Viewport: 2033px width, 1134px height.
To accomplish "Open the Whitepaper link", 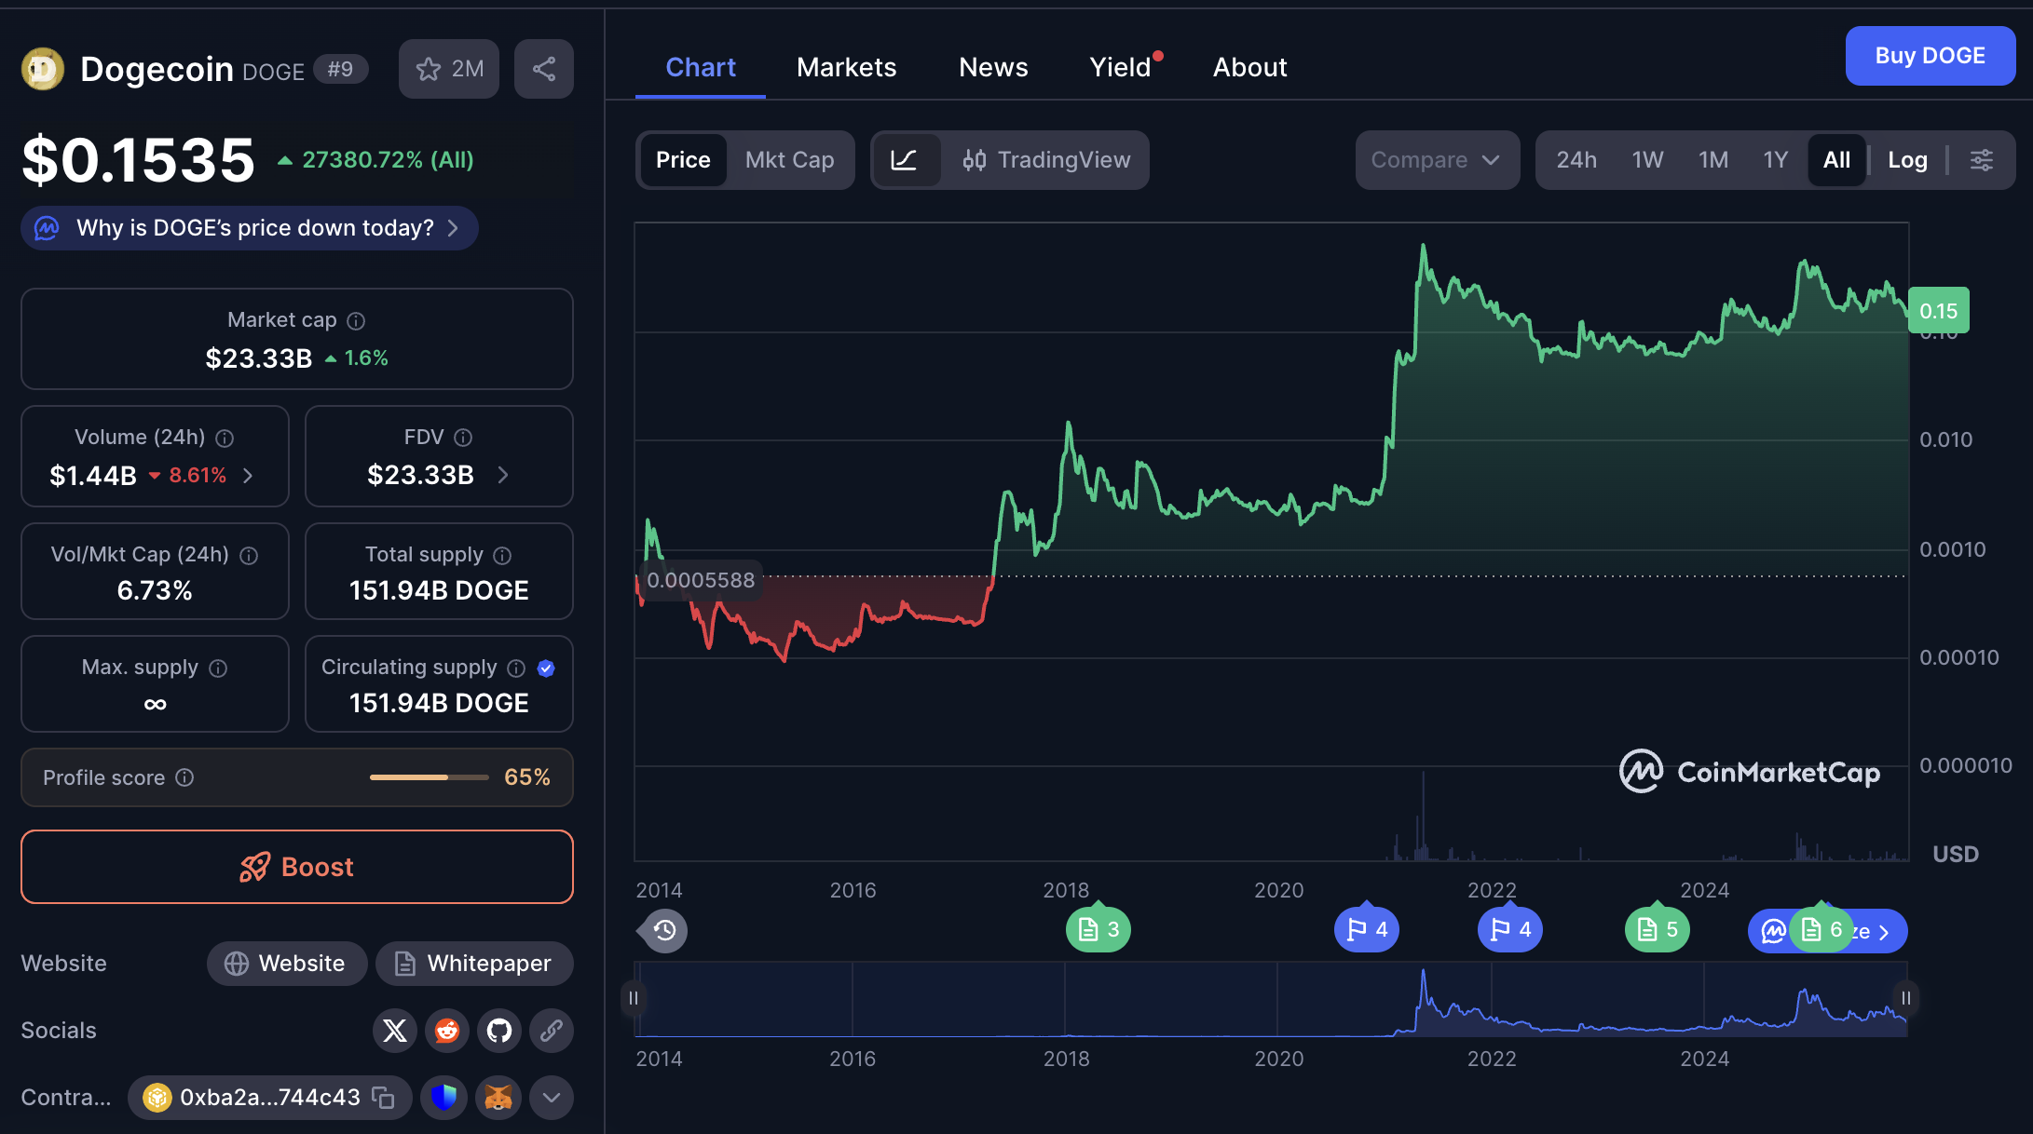I will [474, 964].
